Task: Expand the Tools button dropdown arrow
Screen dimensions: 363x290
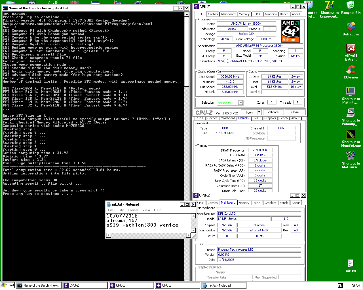Action: click(x=259, y=112)
